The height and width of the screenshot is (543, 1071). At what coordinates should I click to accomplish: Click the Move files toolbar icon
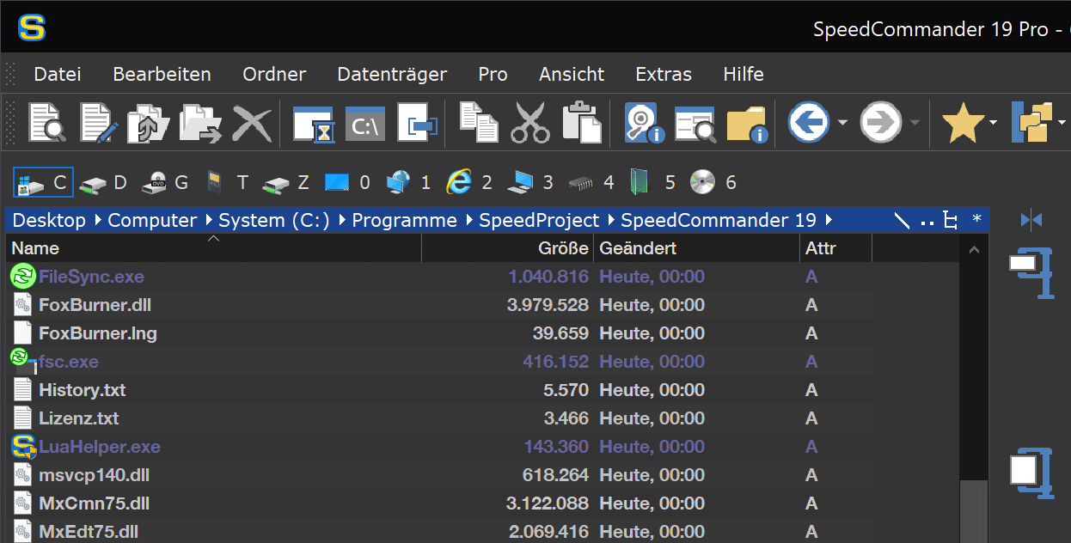point(200,123)
